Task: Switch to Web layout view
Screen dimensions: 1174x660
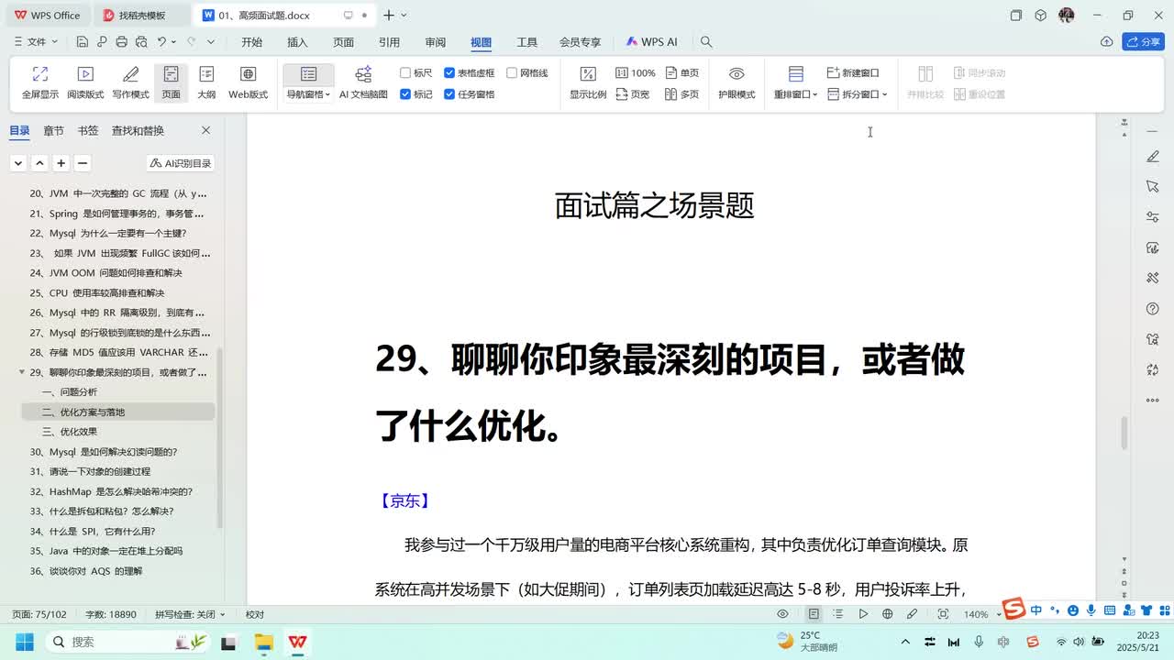Action: pos(248,82)
